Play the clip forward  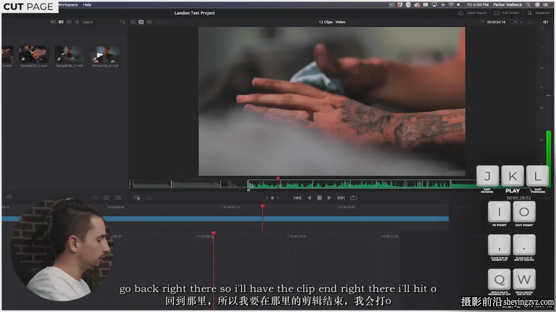click(x=330, y=198)
